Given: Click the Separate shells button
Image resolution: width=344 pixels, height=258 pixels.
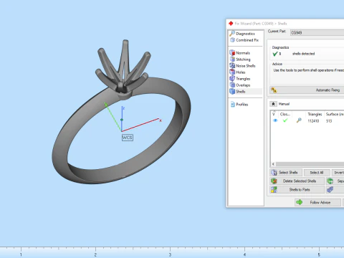Looking at the screenshot, I should [x=335, y=181].
